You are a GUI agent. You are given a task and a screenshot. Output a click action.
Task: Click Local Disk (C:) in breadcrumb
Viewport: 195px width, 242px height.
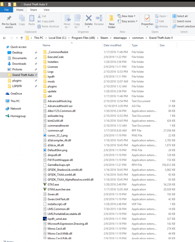coord(57,38)
